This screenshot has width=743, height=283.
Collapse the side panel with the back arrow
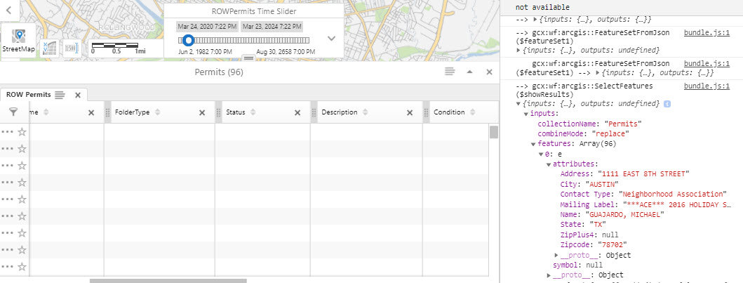pyautogui.click(x=9, y=9)
